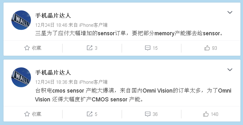The width and height of the screenshot is (243, 125).
Task: Click the iPhone客户端 source link on the second post
Action: point(93,82)
